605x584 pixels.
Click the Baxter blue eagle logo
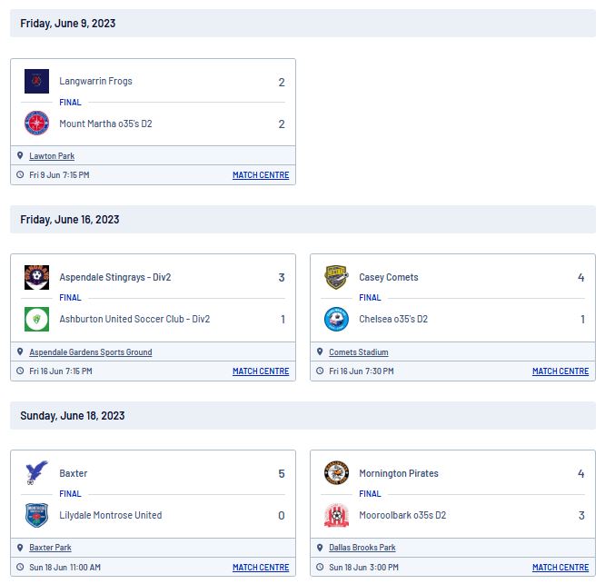click(36, 472)
